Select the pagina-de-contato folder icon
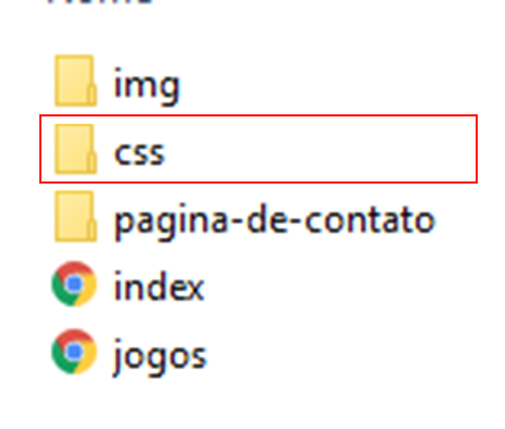505x429 pixels. click(x=76, y=216)
